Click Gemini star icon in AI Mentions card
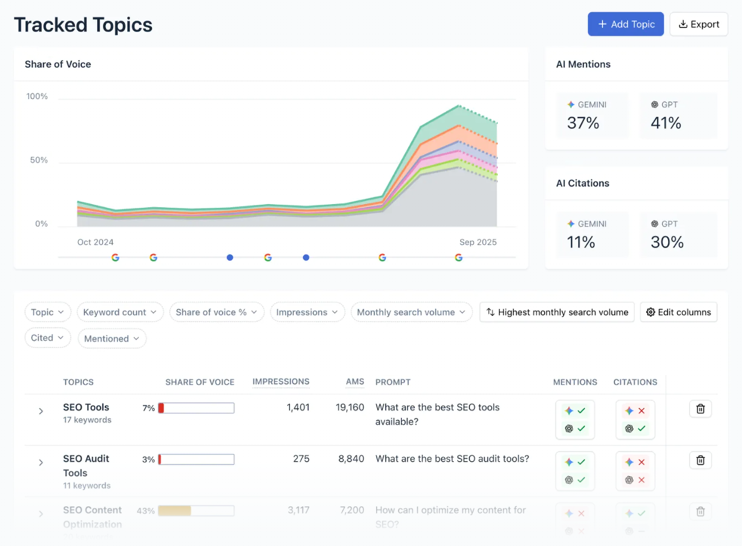 pos(571,105)
